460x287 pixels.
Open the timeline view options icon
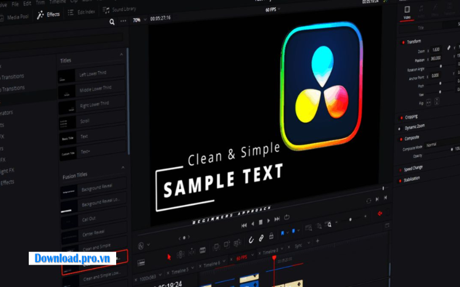pos(141,263)
